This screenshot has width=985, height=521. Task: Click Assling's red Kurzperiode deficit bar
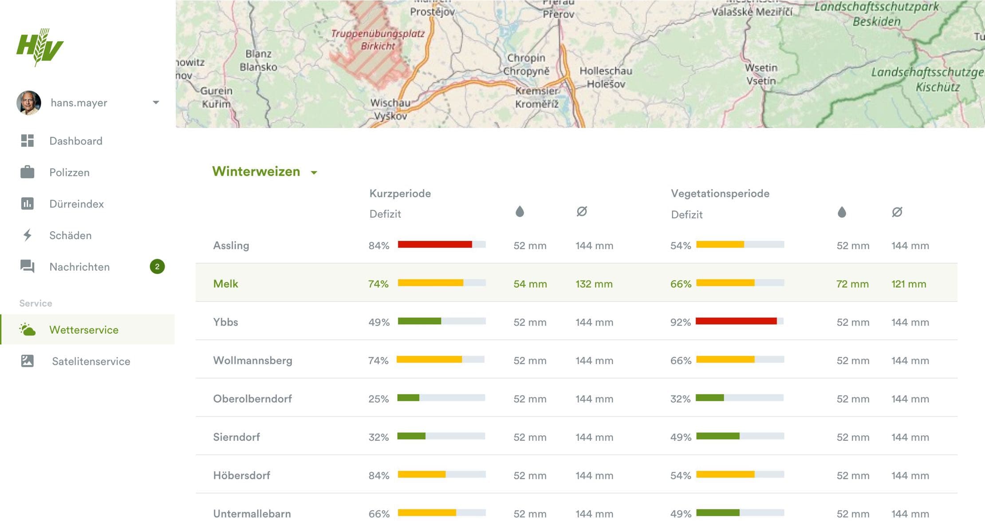tap(434, 245)
